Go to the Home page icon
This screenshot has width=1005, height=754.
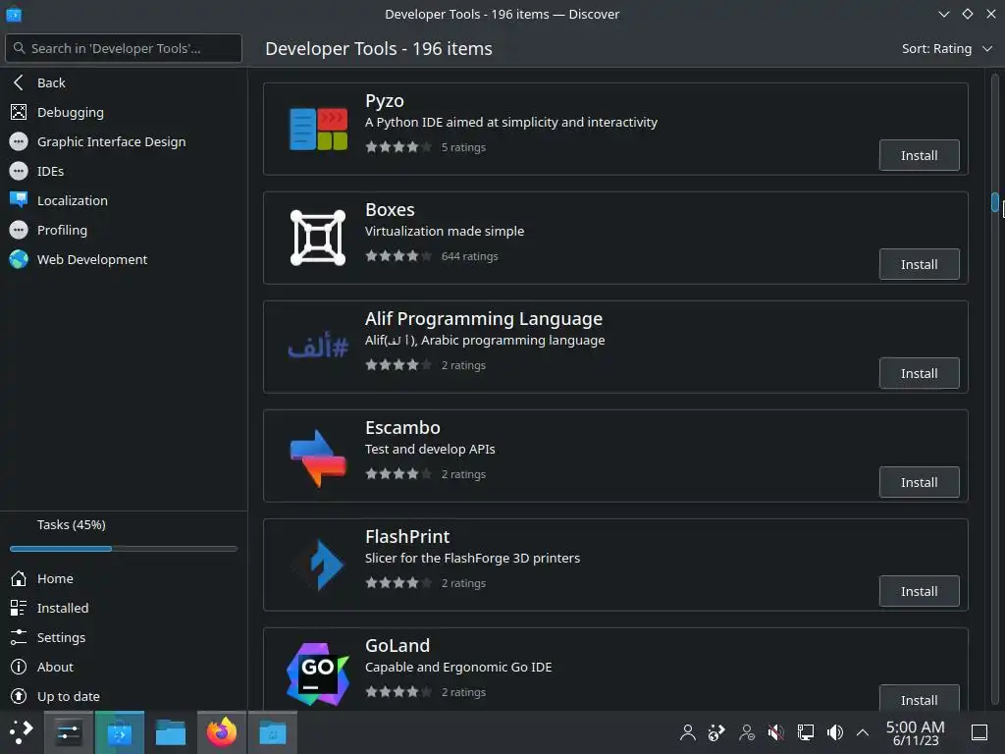[19, 578]
